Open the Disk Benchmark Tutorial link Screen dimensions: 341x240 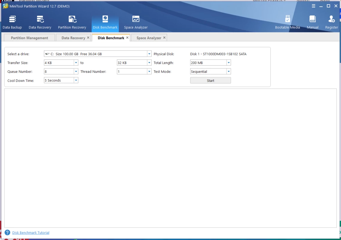pos(31,232)
